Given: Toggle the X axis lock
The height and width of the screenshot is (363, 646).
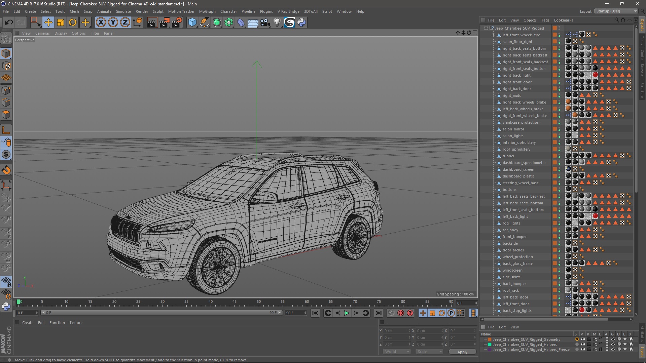Looking at the screenshot, I should click(x=101, y=23).
